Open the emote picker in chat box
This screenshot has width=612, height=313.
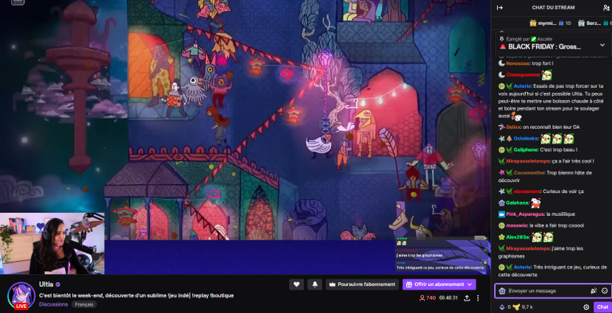click(605, 291)
